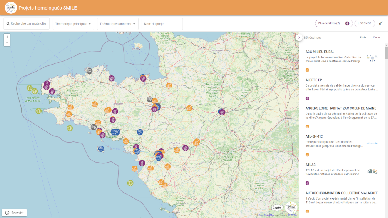Screen dimensions: 388x218
Task: Click orange theme icon under ATL-EN-TIC
Action: pos(307,155)
